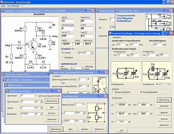Click the Spule mit Kern window icon
Screen dimensions: 174x134
coord(6,85)
